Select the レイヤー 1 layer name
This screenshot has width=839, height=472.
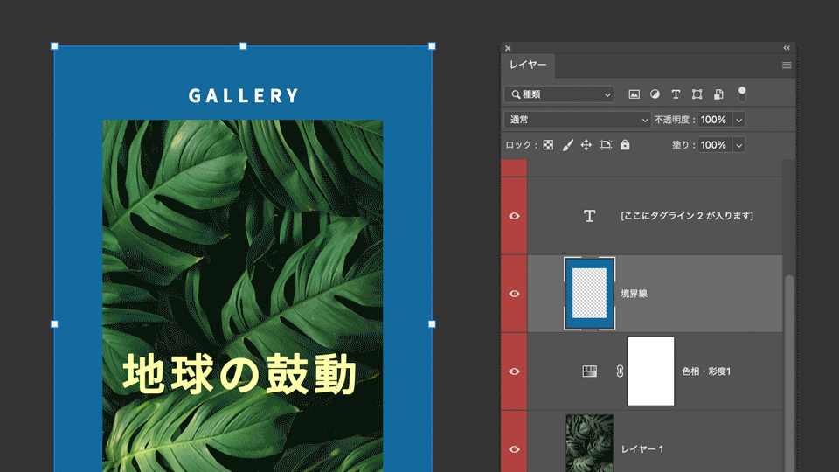tap(642, 449)
